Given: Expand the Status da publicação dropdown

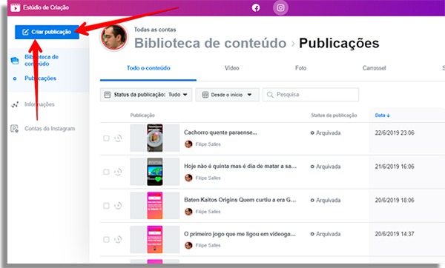Looking at the screenshot, I should [x=146, y=95].
